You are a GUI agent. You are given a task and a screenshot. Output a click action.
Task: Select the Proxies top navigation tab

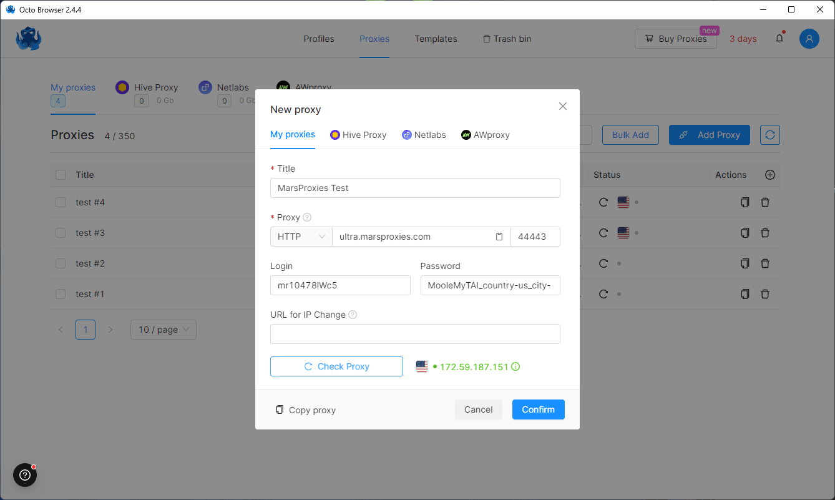tap(374, 39)
